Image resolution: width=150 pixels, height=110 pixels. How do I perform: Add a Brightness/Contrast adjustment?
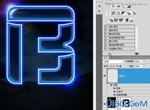114,6
